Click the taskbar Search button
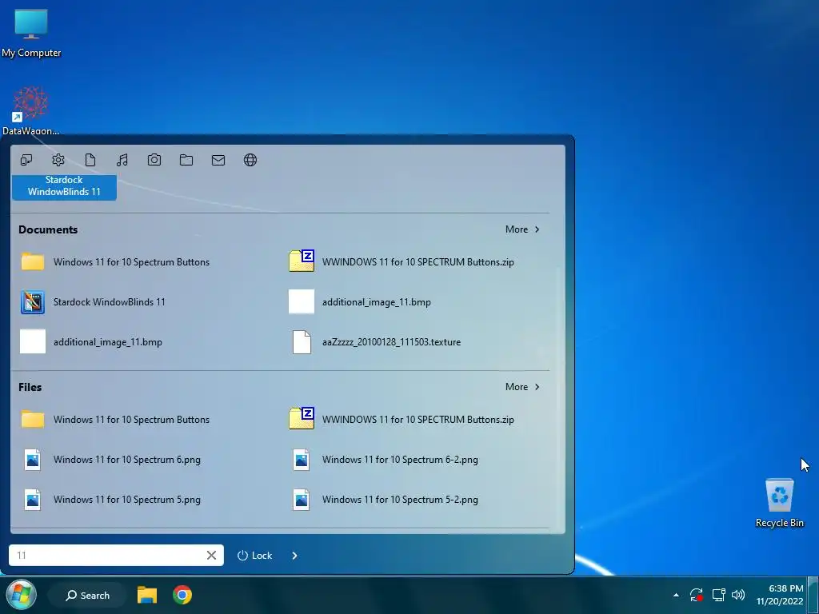819x614 pixels. (87, 595)
